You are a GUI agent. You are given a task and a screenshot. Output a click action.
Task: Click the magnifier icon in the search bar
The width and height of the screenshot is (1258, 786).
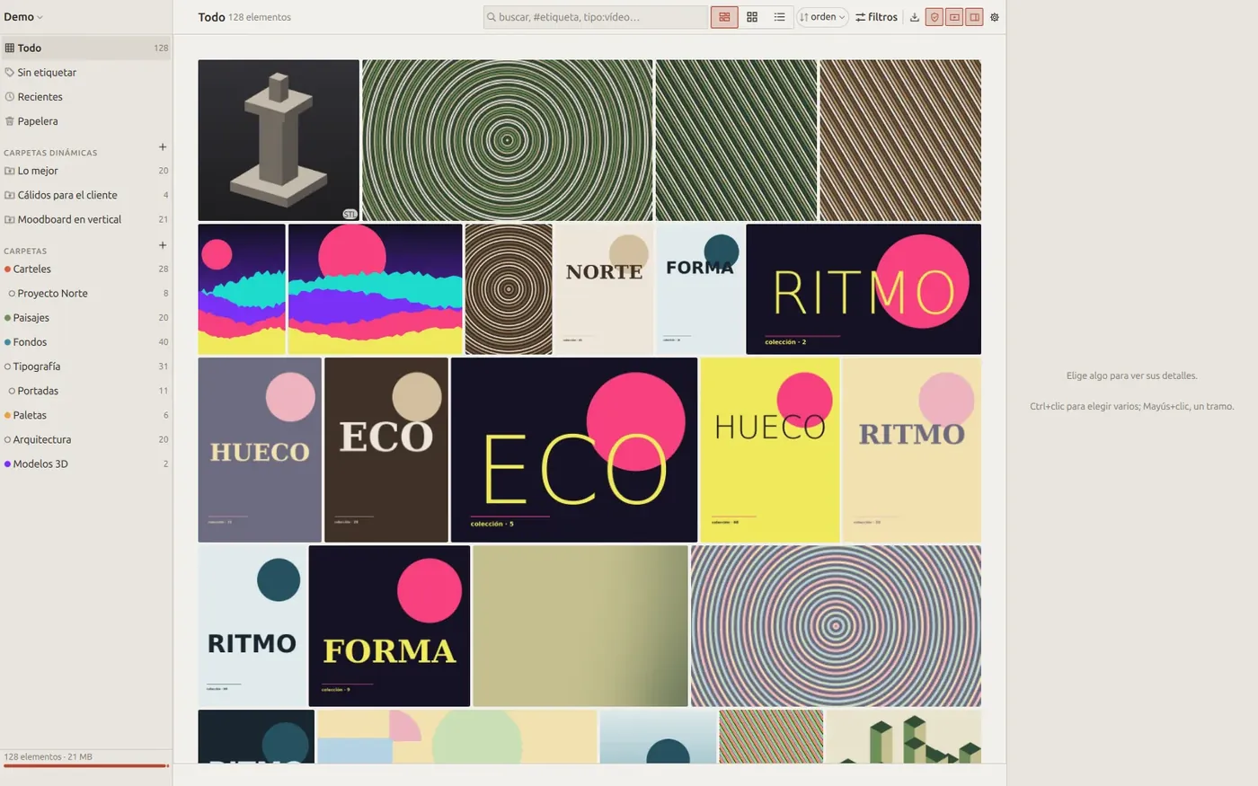[x=492, y=17]
